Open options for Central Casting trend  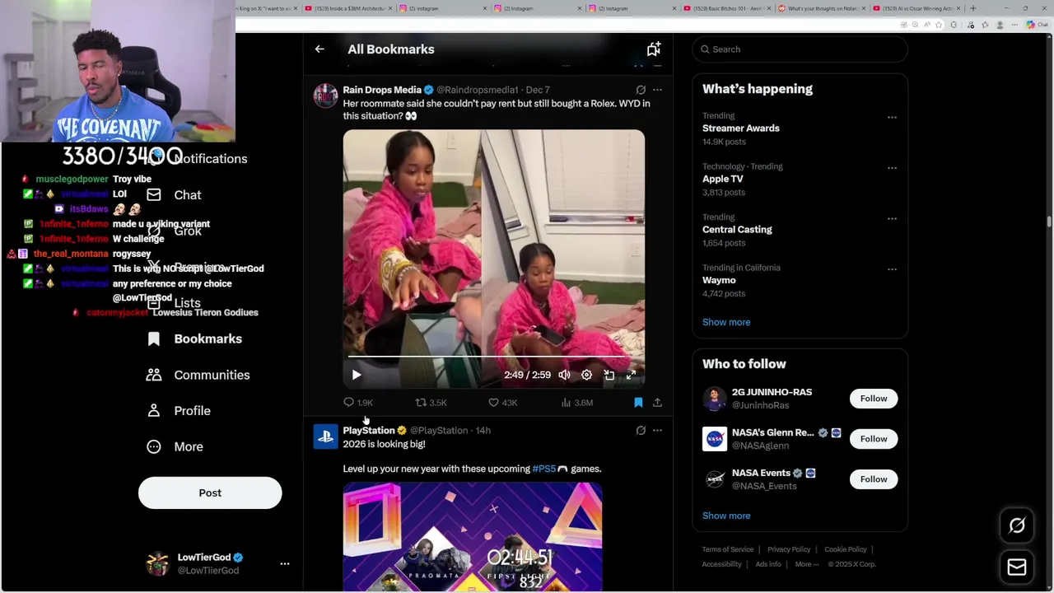(892, 219)
